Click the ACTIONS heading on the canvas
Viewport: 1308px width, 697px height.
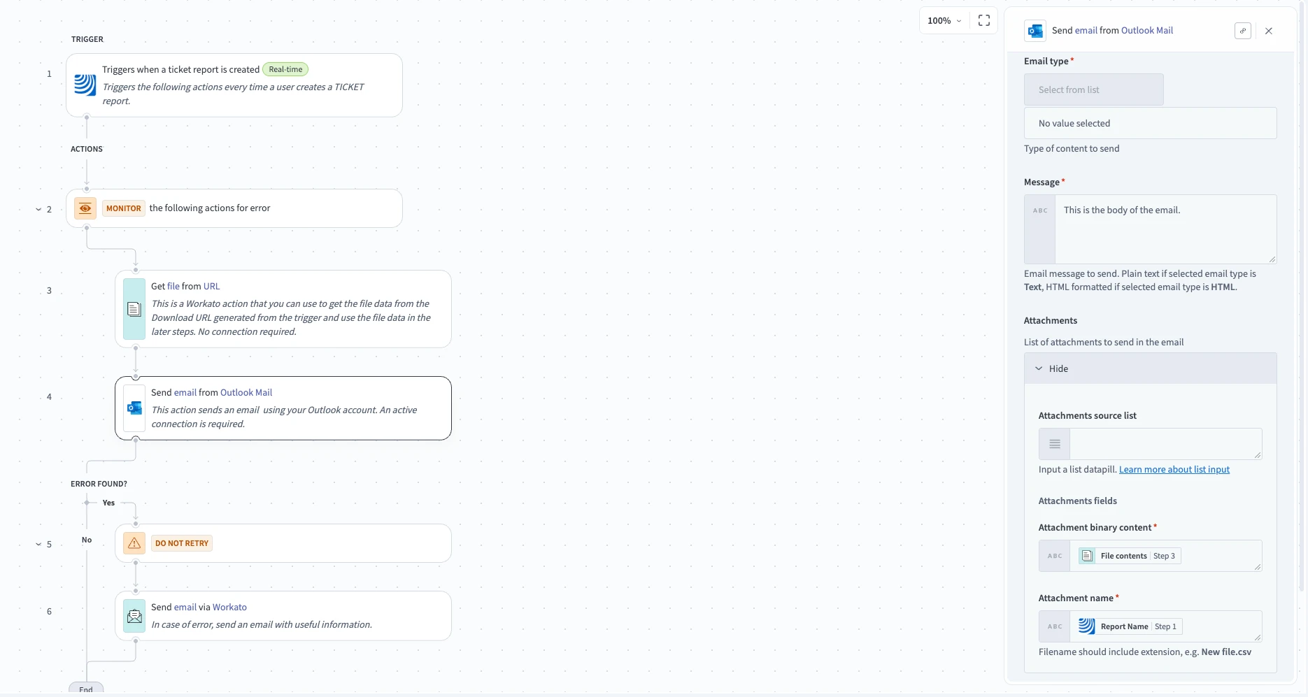click(x=87, y=149)
